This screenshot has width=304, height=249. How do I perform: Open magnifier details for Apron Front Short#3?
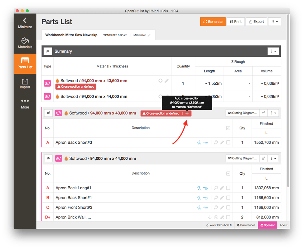click(x=216, y=207)
